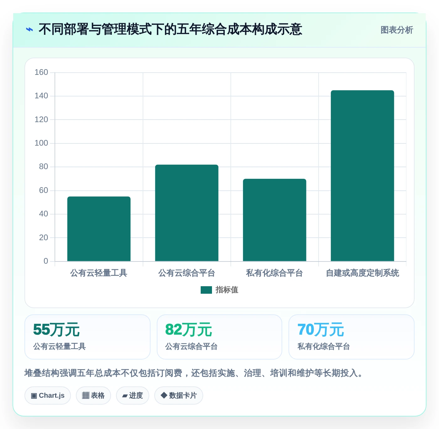Click the grid icon in 表格 chip
Viewport: 439px width, 429px height.
click(86, 395)
